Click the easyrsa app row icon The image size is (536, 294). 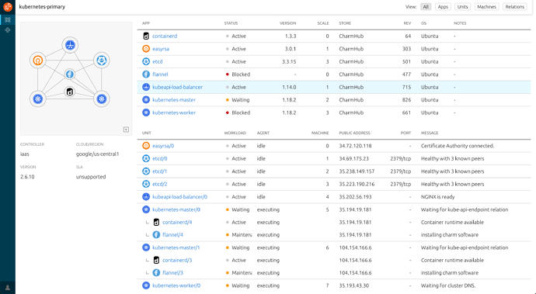tap(146, 49)
